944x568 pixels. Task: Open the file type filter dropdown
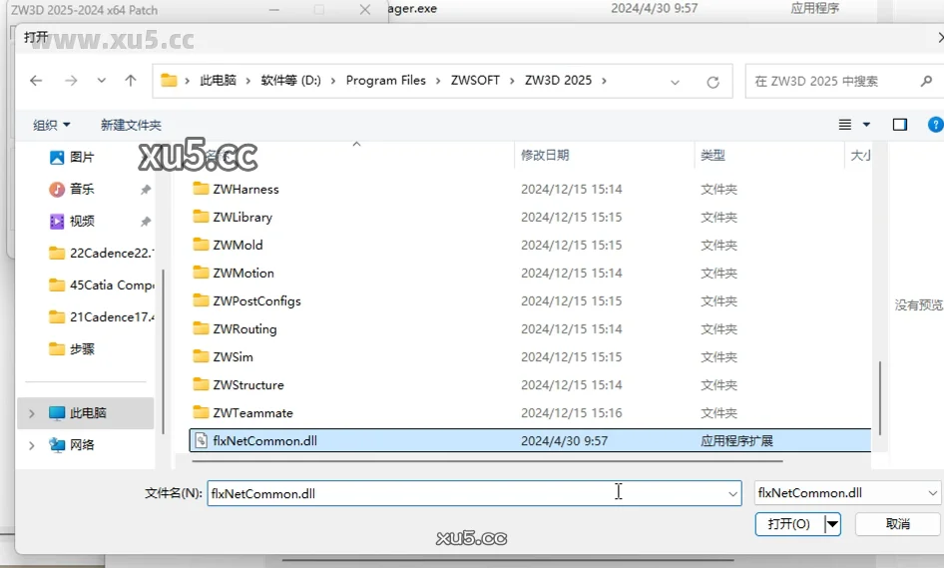click(x=847, y=492)
